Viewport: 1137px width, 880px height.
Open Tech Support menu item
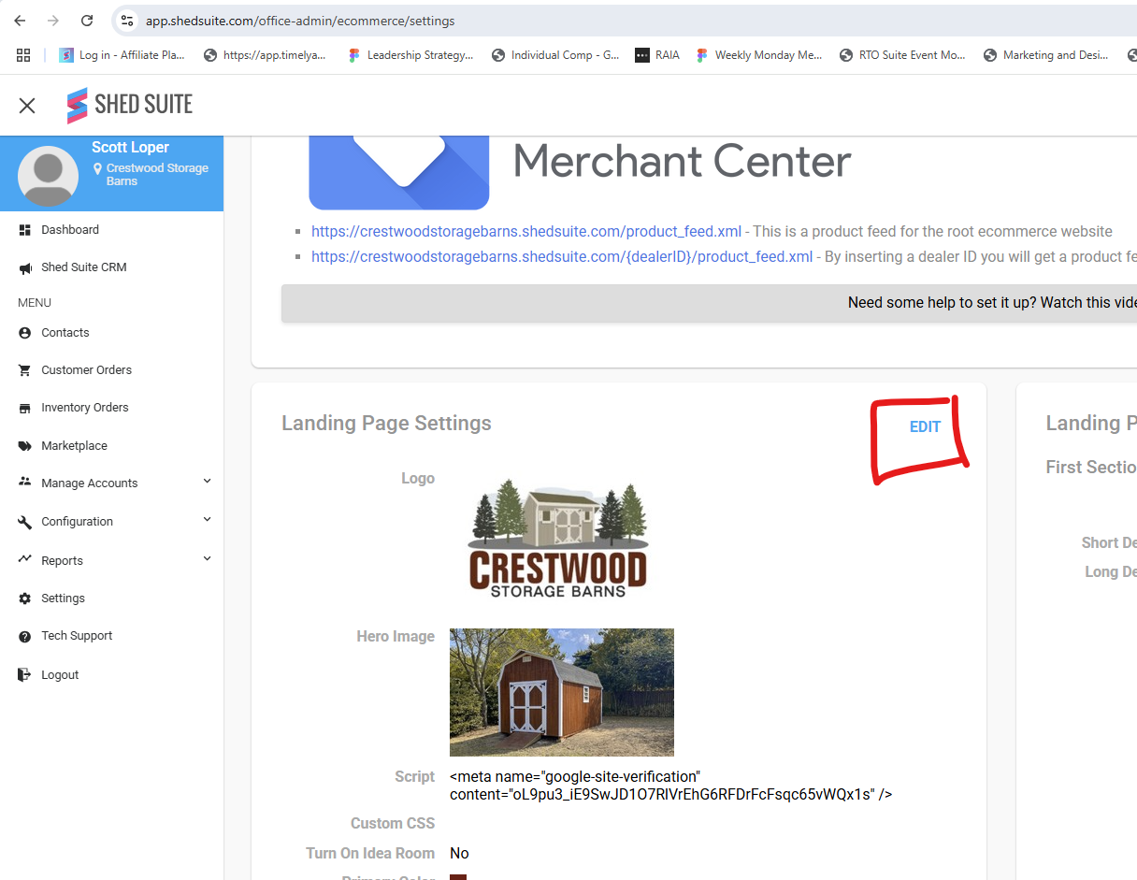tap(77, 636)
